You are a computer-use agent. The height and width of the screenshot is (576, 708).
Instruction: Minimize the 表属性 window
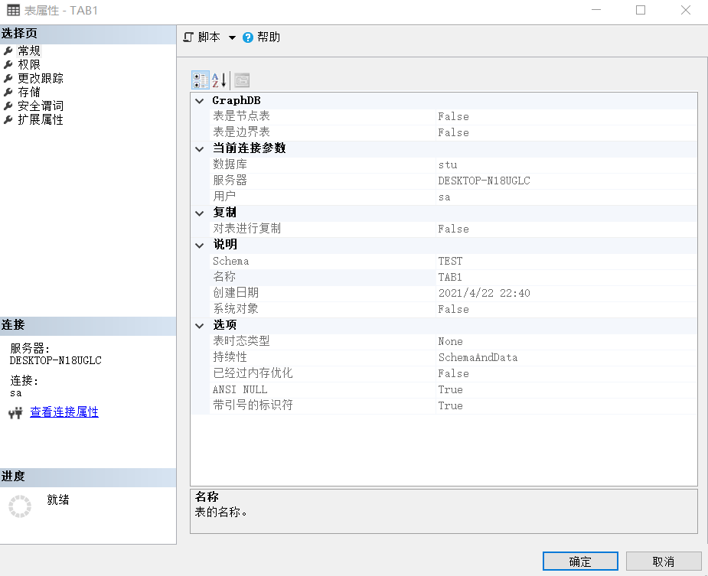(x=596, y=10)
